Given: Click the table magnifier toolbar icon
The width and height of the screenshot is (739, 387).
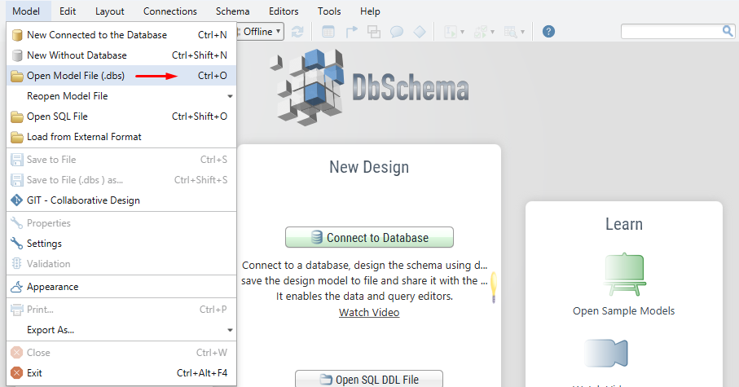Looking at the screenshot, I should pos(510,32).
